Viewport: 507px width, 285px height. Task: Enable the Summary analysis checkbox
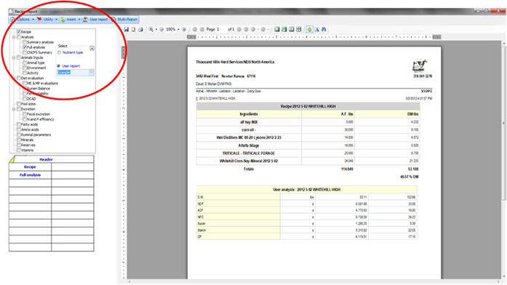click(x=25, y=42)
